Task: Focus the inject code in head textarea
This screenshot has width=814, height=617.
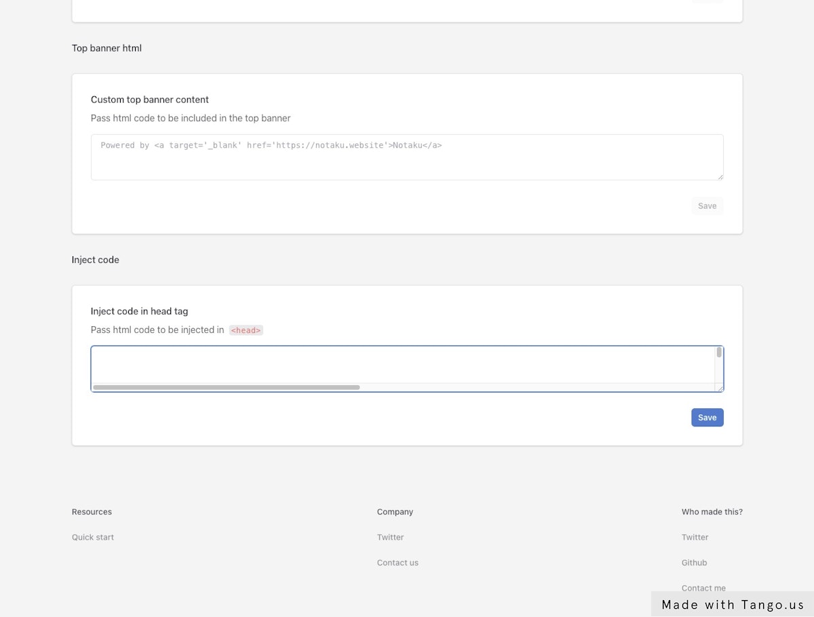Action: click(403, 365)
